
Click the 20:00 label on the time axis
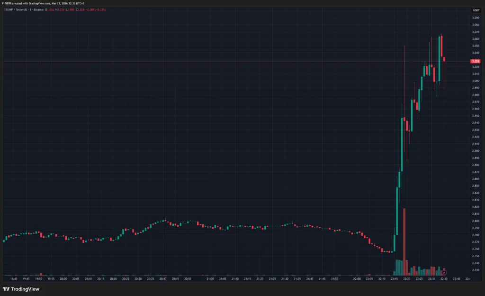(63, 279)
